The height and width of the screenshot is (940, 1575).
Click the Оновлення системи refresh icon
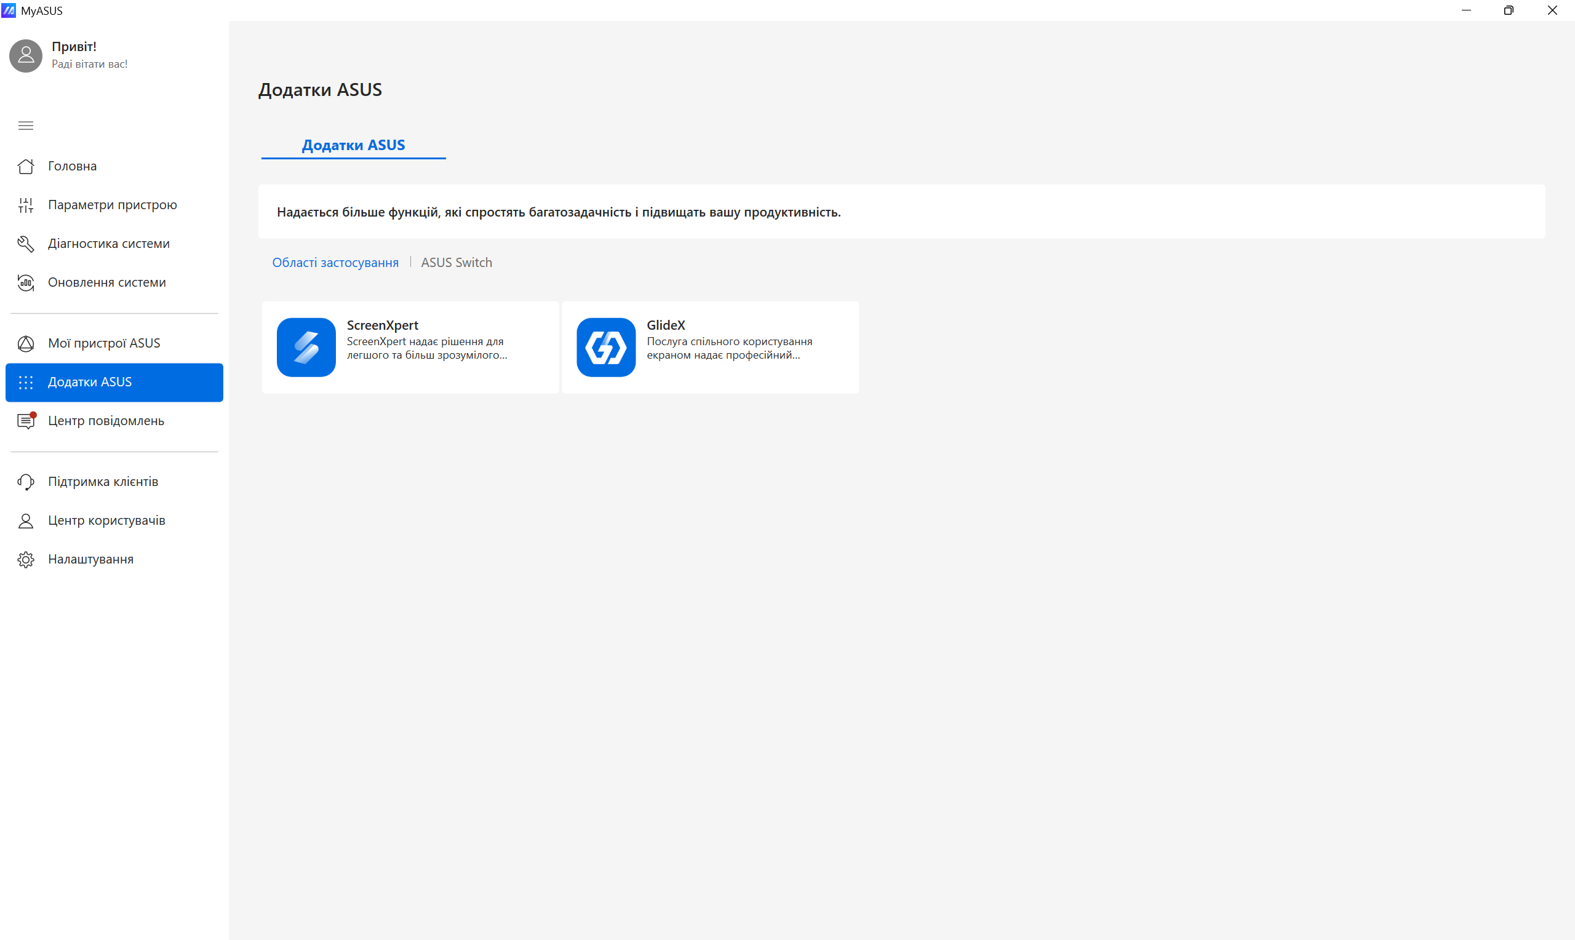(x=25, y=282)
